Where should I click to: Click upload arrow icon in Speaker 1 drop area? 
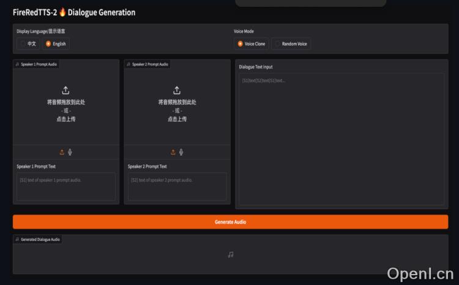(x=65, y=91)
